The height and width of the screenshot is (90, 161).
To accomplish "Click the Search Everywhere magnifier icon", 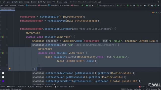I will [x=158, y=5].
